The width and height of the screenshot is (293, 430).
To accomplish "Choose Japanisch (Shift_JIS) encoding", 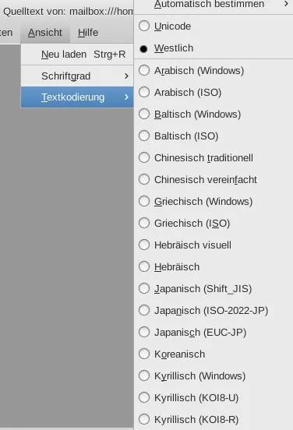I will (x=214, y=289).
